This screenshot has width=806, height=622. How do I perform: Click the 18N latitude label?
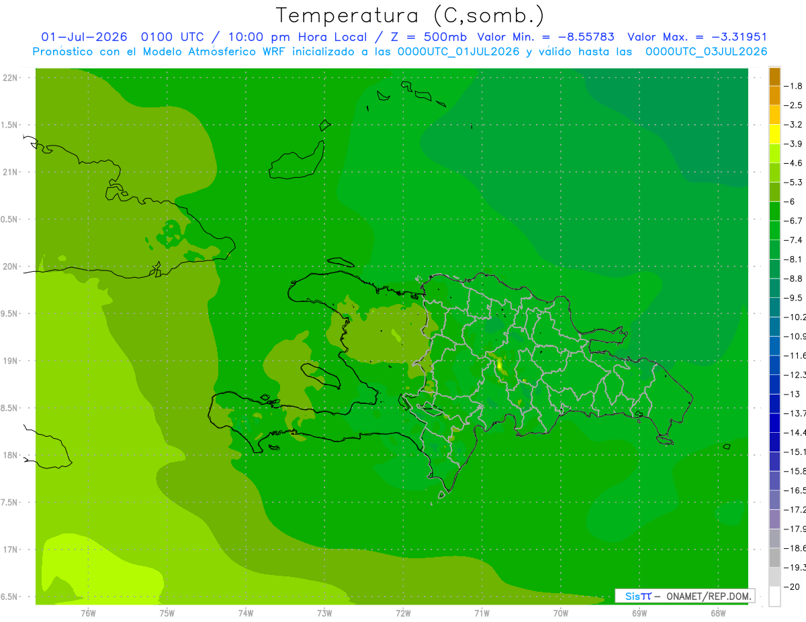(x=11, y=456)
